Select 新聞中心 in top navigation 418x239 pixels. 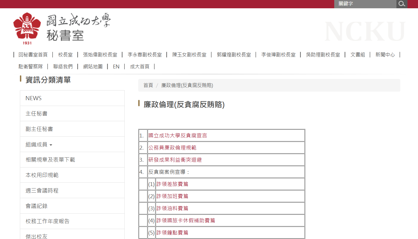pos(385,55)
